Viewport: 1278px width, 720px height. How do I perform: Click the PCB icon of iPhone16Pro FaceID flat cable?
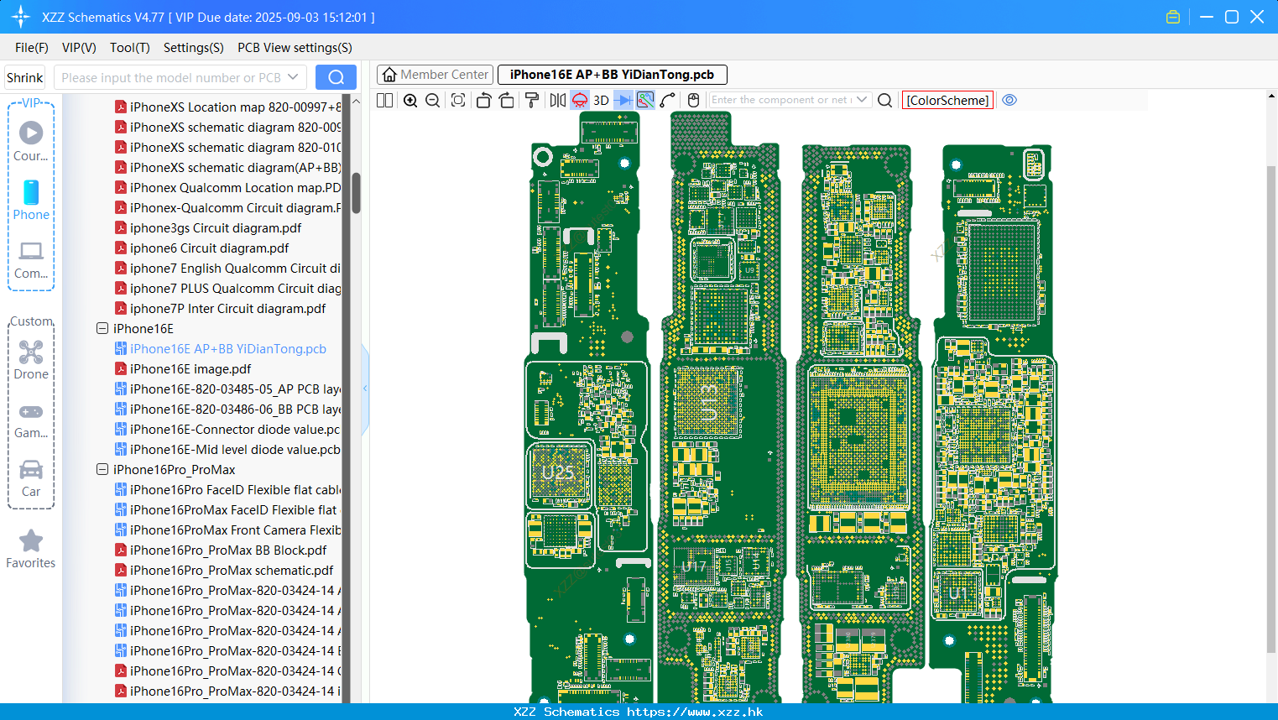click(121, 490)
